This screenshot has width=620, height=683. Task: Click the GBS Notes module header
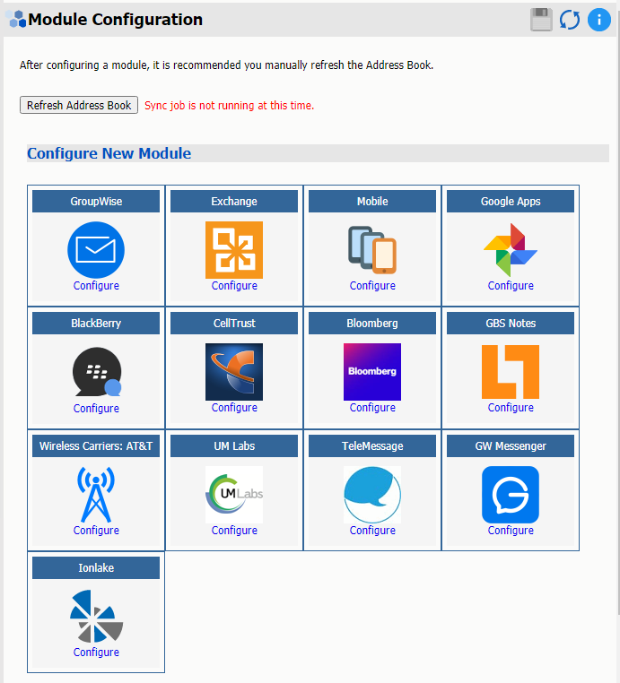[x=511, y=324]
